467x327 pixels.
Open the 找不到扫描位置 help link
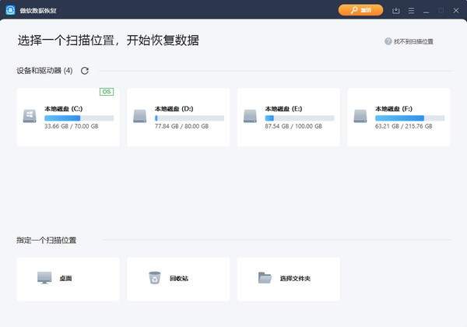pyautogui.click(x=413, y=41)
